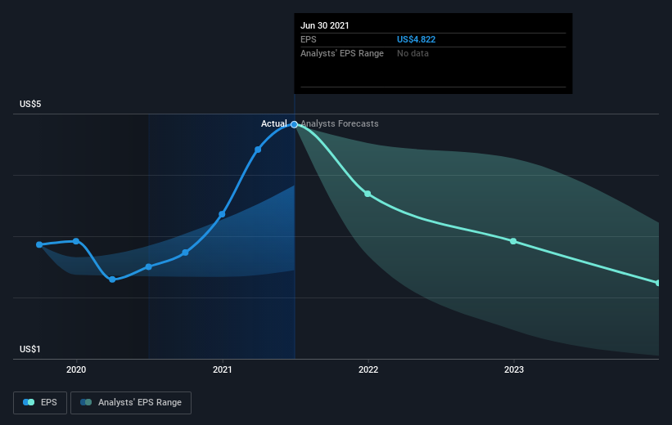Click the EPS forecast point at 2022
The image size is (672, 425).
tap(368, 194)
